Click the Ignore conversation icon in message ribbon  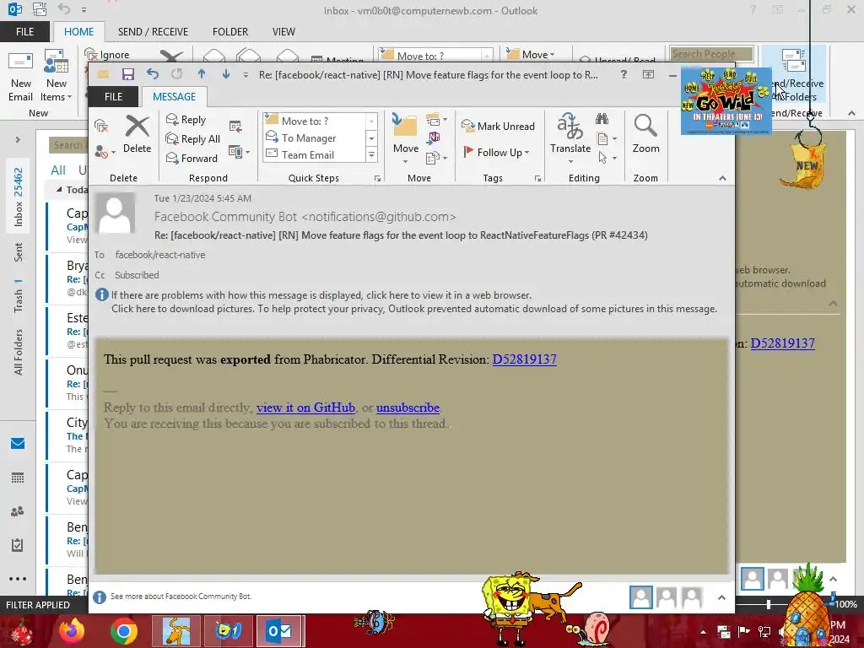(101, 126)
